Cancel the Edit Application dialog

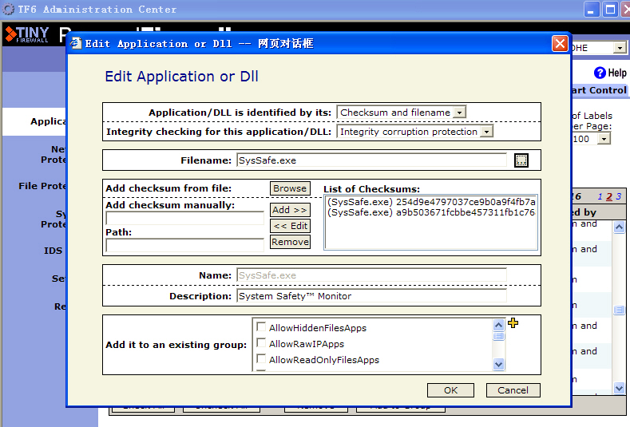pos(513,390)
